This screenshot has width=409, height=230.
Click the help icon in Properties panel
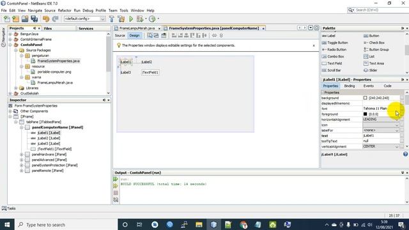(x=405, y=154)
